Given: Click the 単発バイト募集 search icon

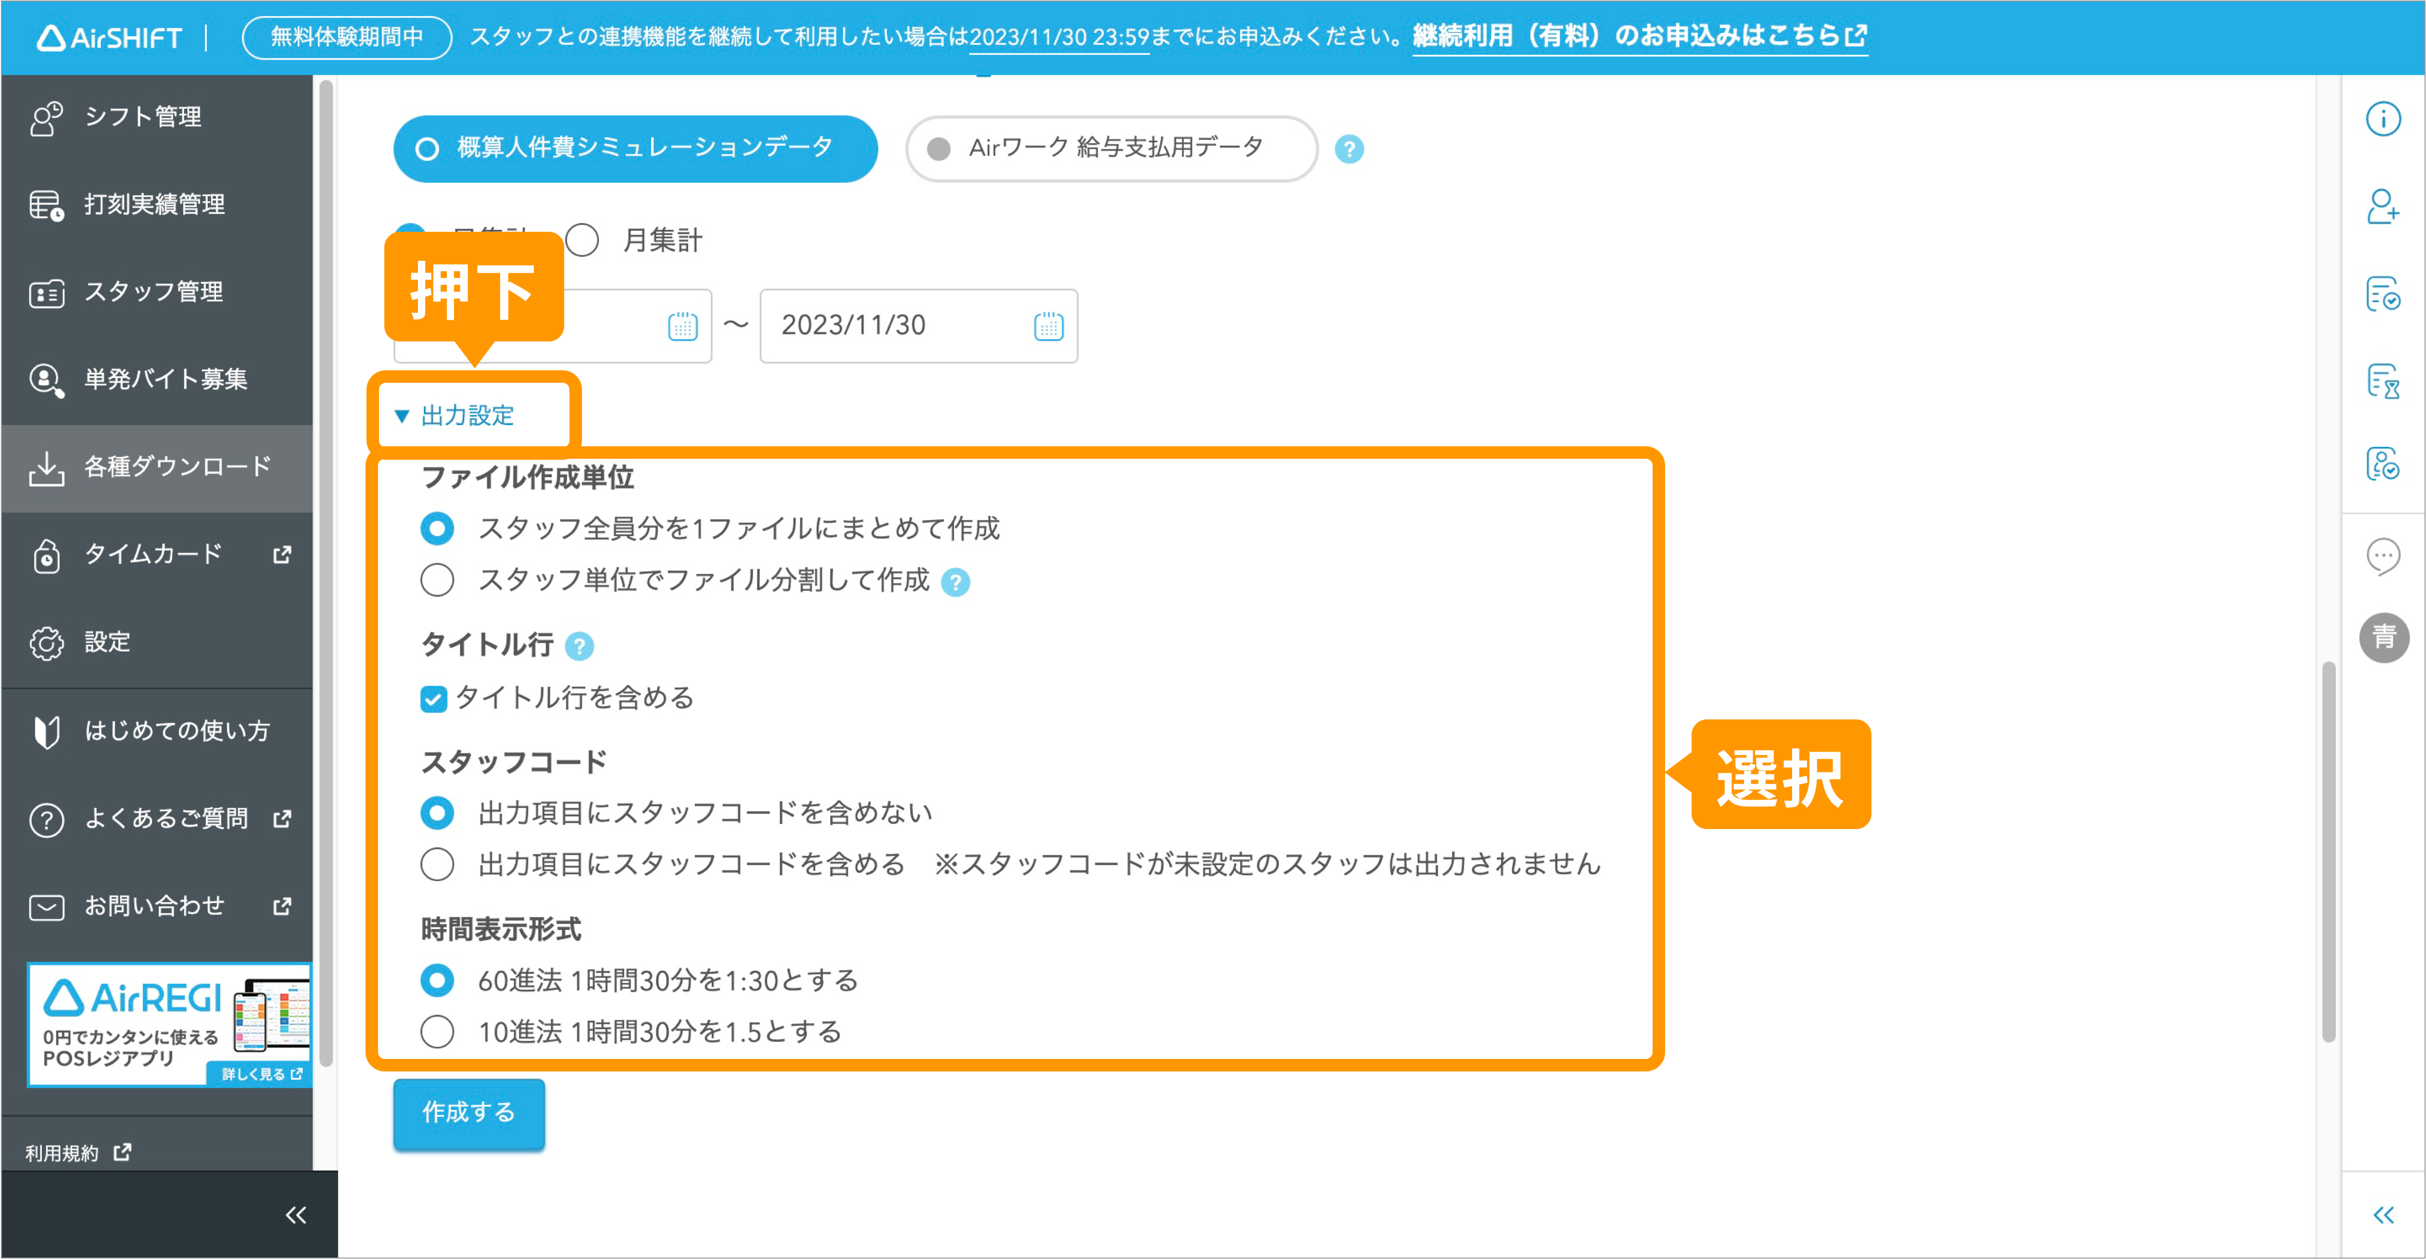Looking at the screenshot, I should 45,380.
